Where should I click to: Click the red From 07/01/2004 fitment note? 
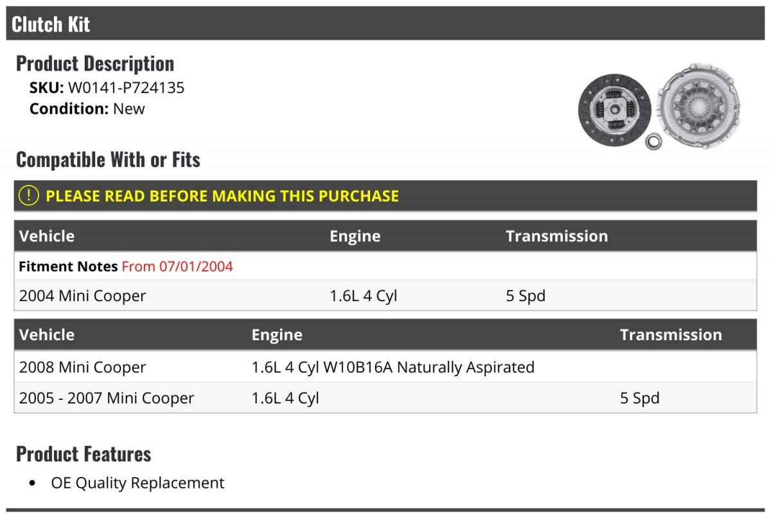point(177,266)
